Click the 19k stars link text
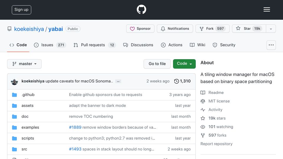 click(217, 118)
